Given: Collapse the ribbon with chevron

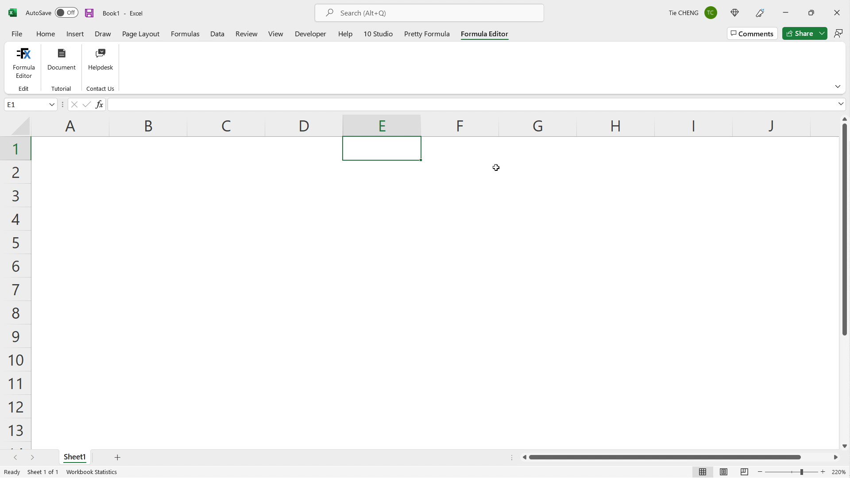Looking at the screenshot, I should (838, 86).
